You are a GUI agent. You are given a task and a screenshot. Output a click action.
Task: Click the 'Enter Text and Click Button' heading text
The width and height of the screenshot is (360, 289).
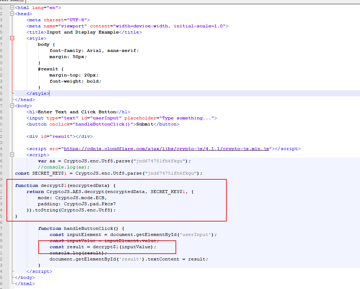(x=77, y=112)
